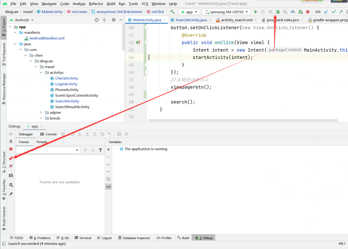The height and width of the screenshot is (249, 348).
Task: Click the add watch plus icon
Action: pyautogui.click(x=108, y=150)
